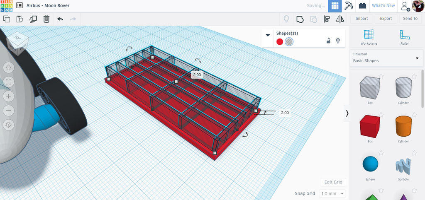Favorite the Scribble with its star
This screenshot has width=425, height=200.
(414, 153)
